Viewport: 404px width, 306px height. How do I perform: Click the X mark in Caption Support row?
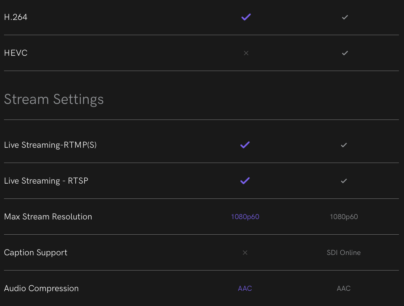[245, 253]
